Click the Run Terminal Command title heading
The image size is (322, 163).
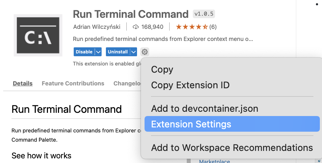click(x=131, y=14)
